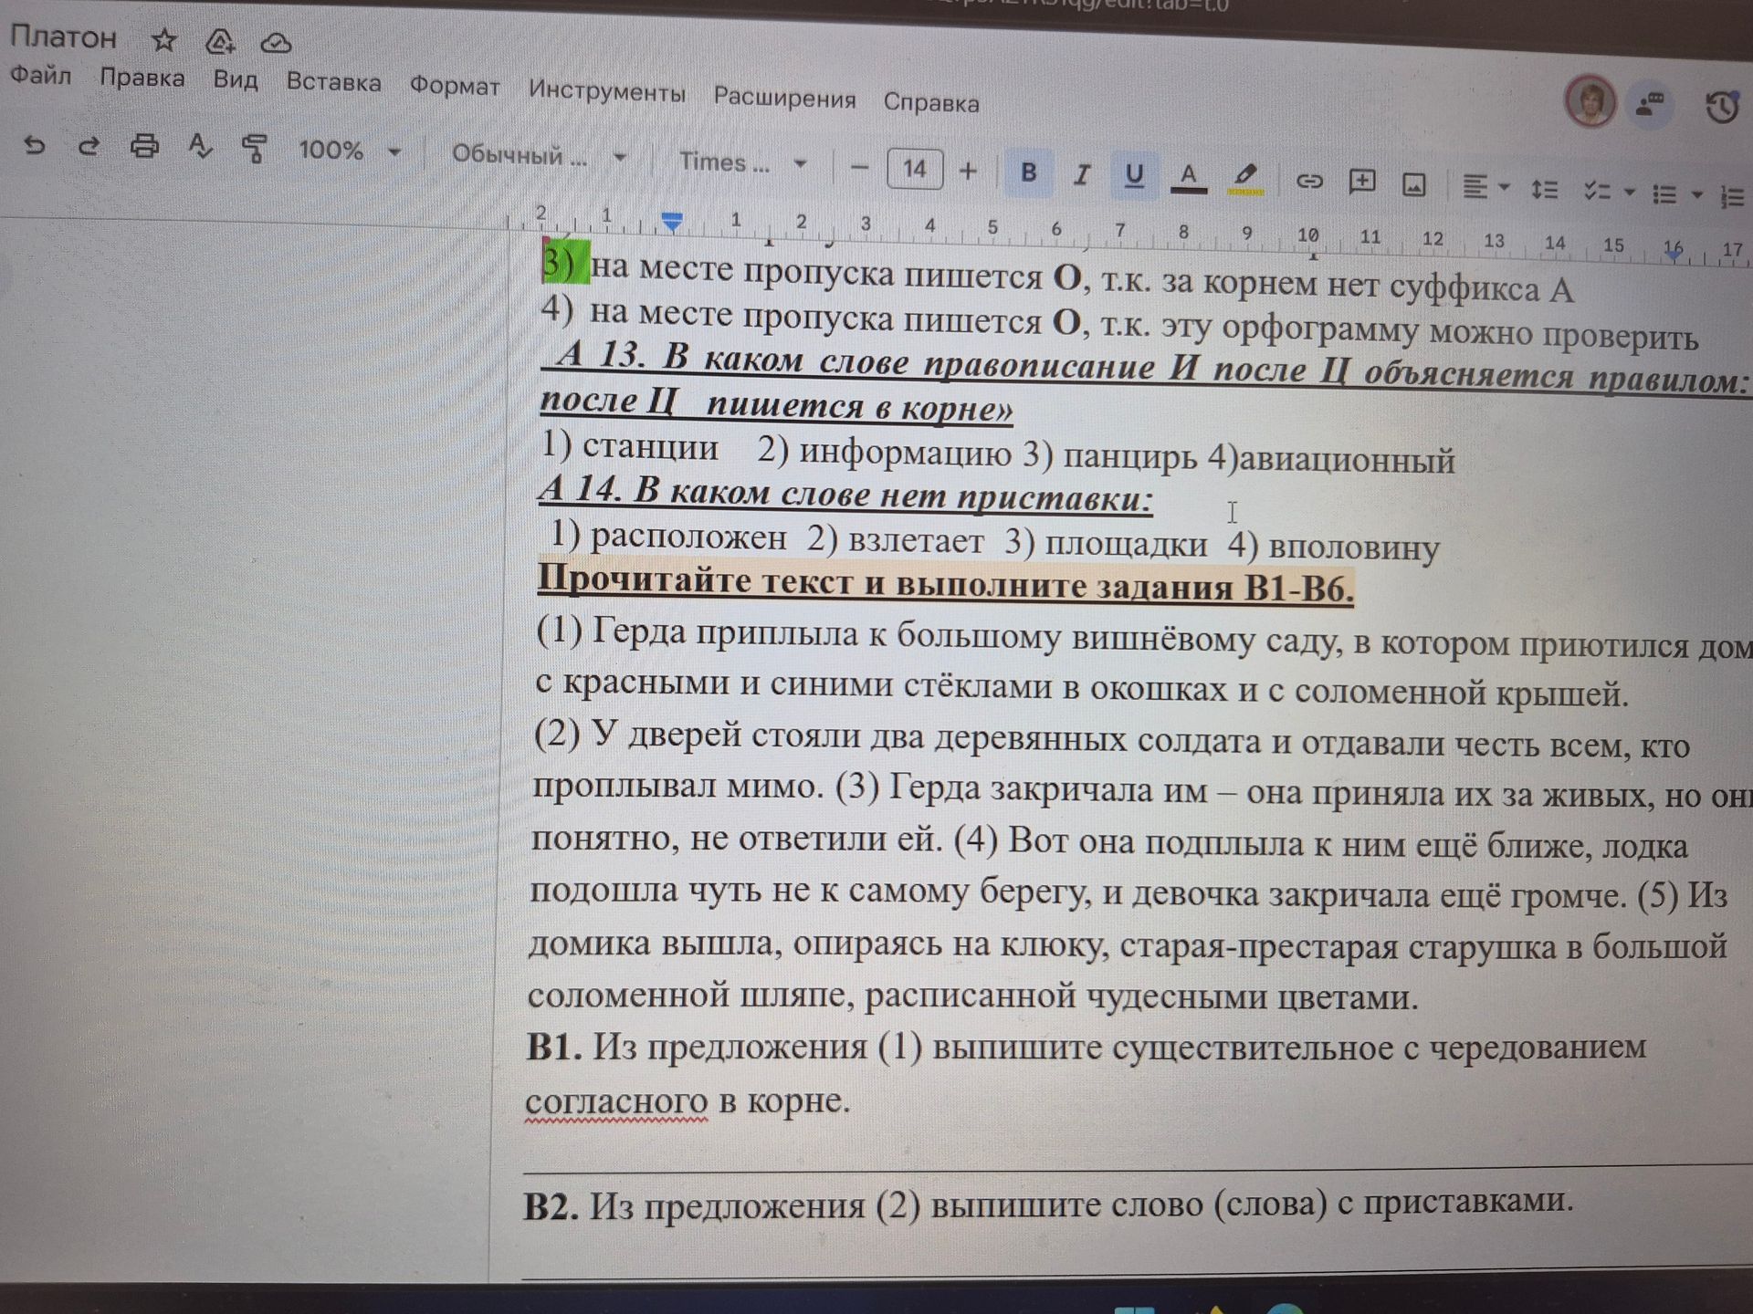Open the Вид menu

(x=236, y=80)
